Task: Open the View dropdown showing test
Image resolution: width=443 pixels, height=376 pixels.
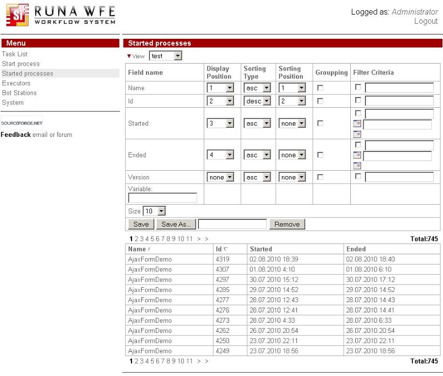Action: 166,55
